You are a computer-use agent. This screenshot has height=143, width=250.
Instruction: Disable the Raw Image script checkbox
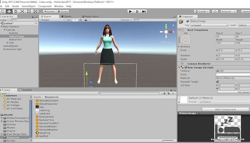(186, 68)
